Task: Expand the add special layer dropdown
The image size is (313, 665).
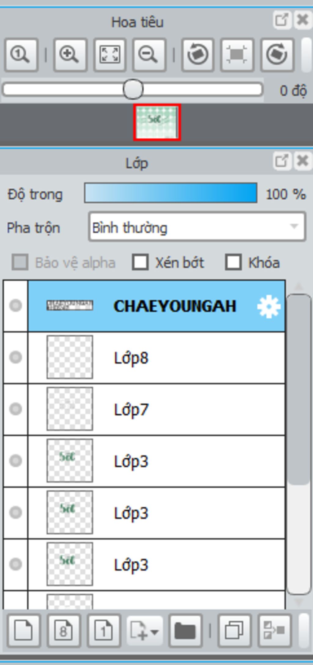Action: pos(144,630)
